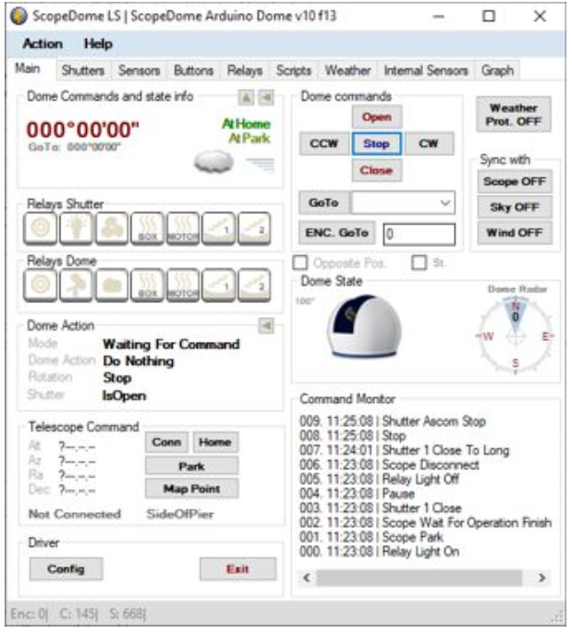The width and height of the screenshot is (572, 633).
Task: Toggle relay 2 in Relays Shutter
Action: point(254,228)
